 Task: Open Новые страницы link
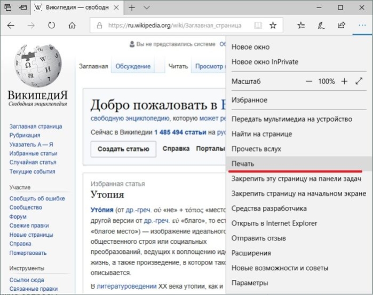click(31, 235)
